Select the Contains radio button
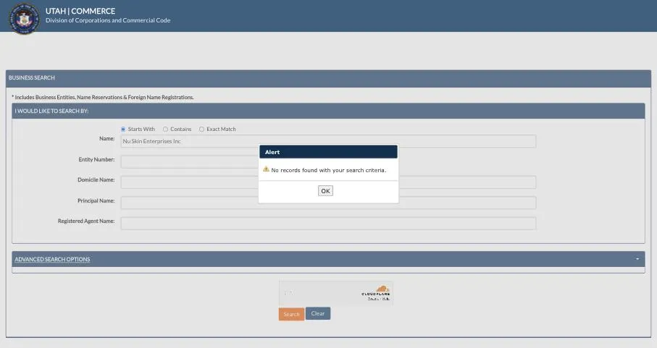 165,130
